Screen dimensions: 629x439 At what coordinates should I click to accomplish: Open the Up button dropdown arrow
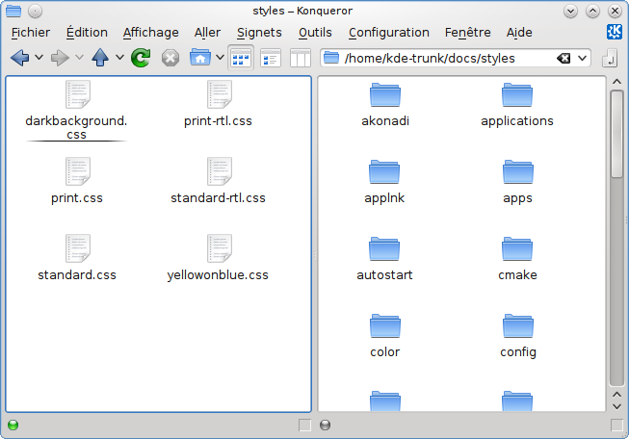tap(119, 58)
